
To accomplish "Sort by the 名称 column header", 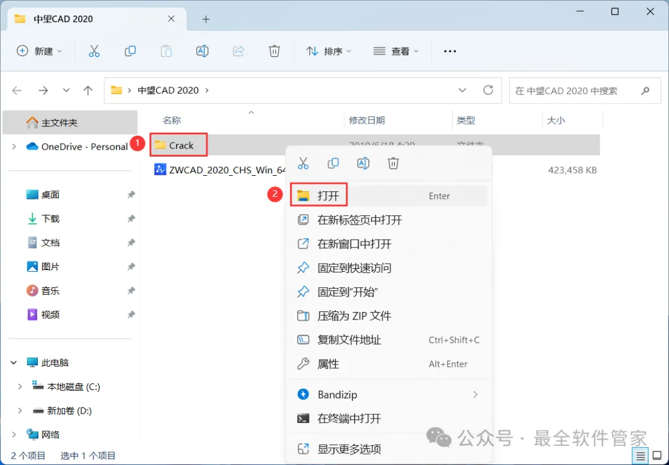I will [x=172, y=120].
